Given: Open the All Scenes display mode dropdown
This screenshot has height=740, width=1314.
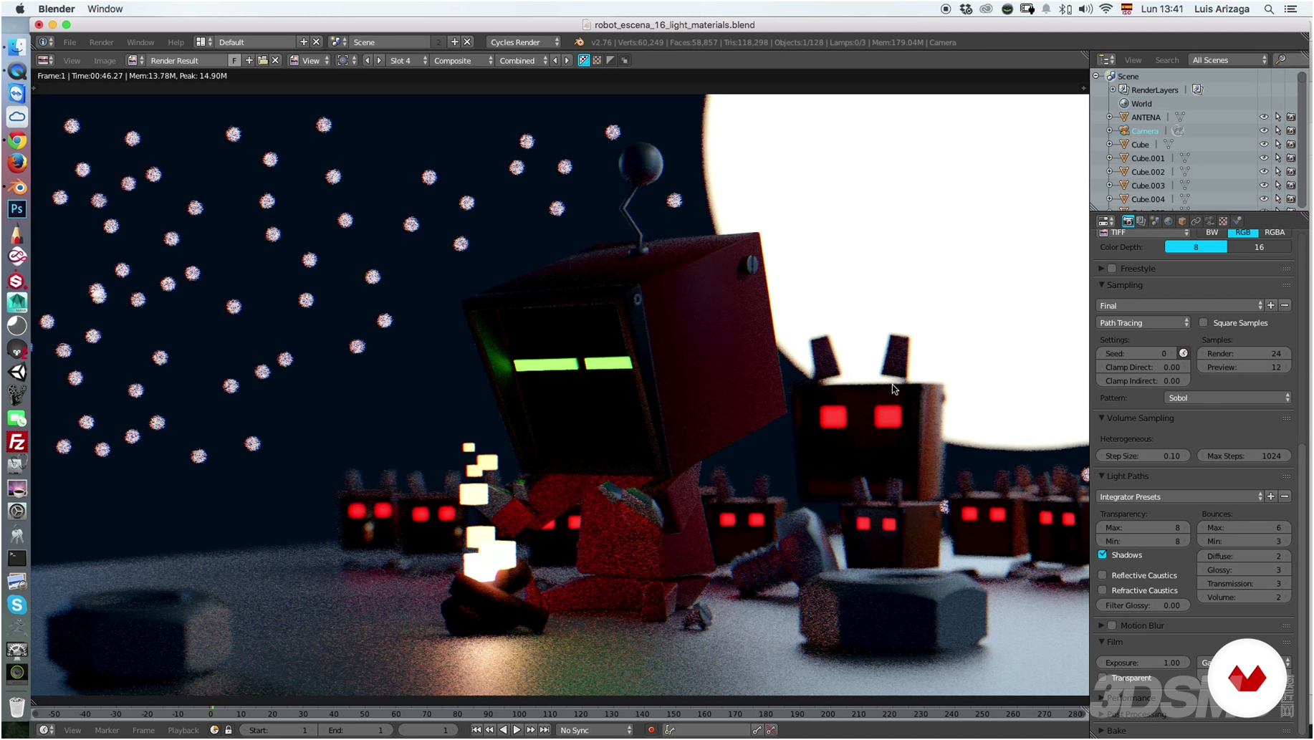Looking at the screenshot, I should [1228, 60].
